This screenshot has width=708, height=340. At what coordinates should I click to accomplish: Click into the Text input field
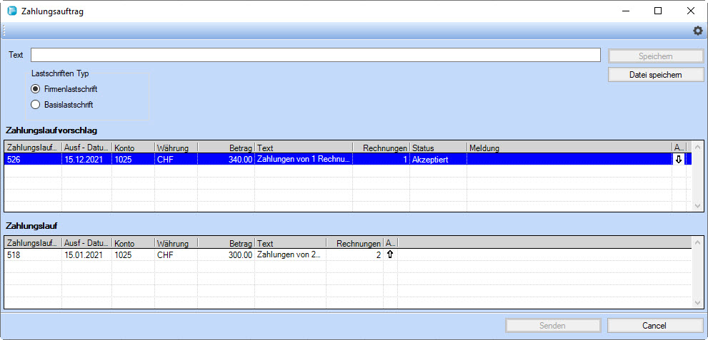pyautogui.click(x=314, y=55)
